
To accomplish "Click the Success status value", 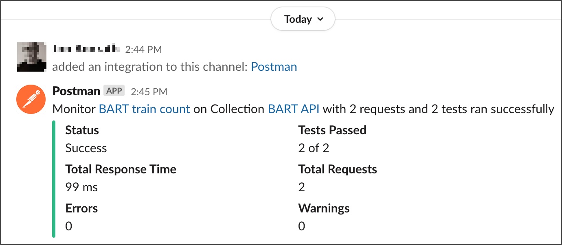I will coord(86,148).
